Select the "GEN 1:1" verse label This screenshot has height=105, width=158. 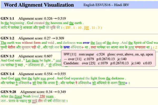click(7, 18)
